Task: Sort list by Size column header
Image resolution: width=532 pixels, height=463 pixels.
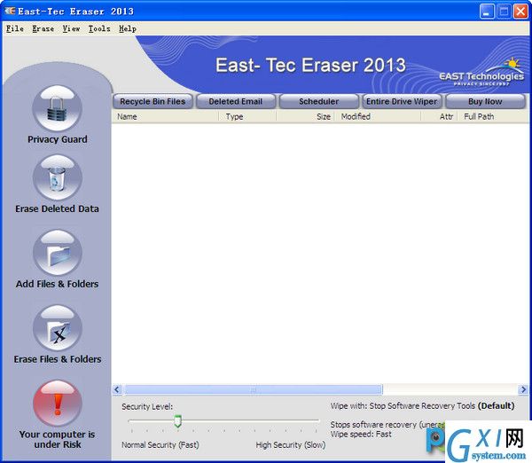Action: point(306,117)
